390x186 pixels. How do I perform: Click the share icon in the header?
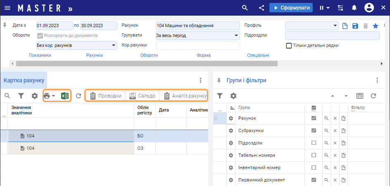pyautogui.click(x=262, y=8)
